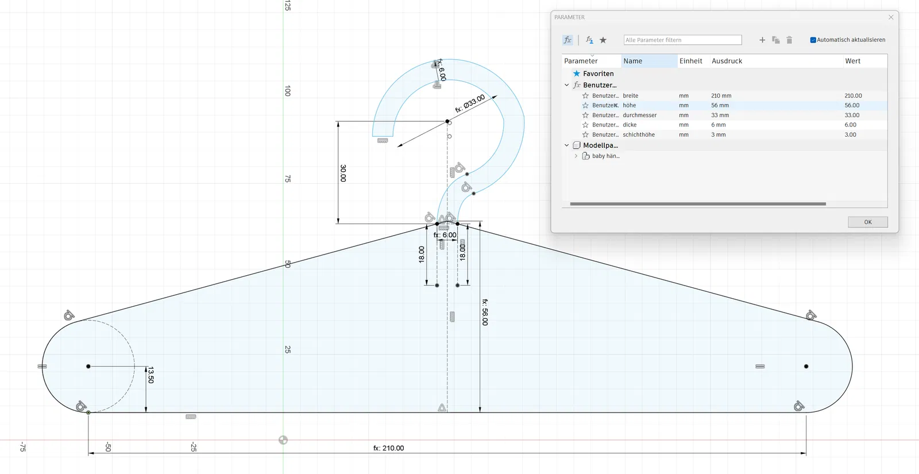
Task: Select the fx: 210.00 width dimension
Action: [x=389, y=448]
